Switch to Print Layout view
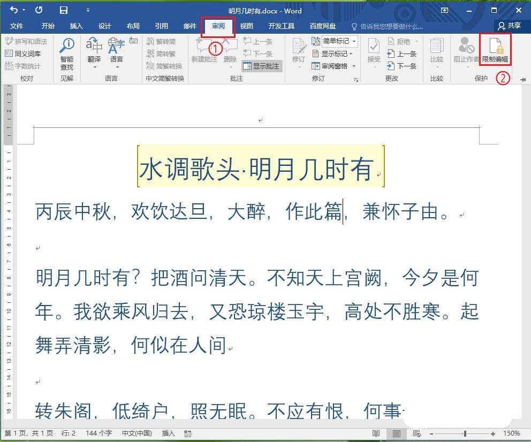This screenshot has width=531, height=442. 397,433
